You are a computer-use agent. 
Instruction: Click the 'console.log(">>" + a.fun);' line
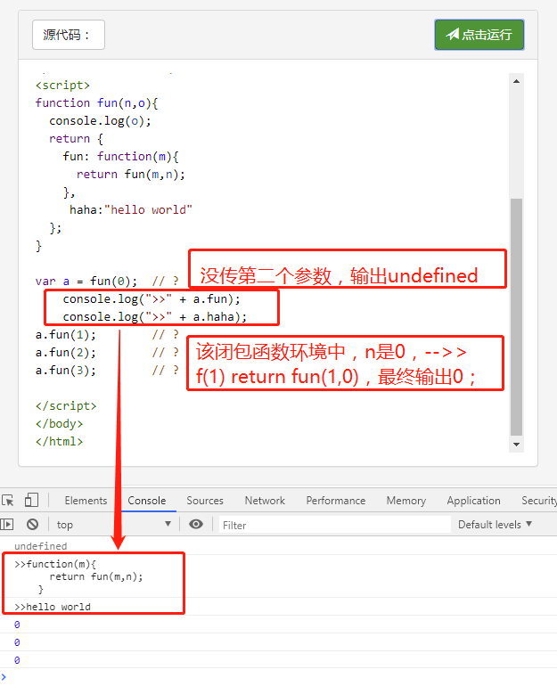[x=152, y=298]
